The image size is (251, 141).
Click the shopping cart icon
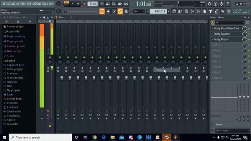click(229, 11)
